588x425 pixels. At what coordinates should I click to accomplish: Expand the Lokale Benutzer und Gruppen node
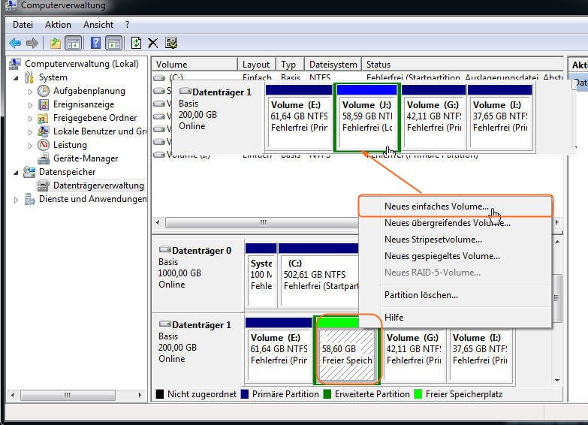coord(30,131)
